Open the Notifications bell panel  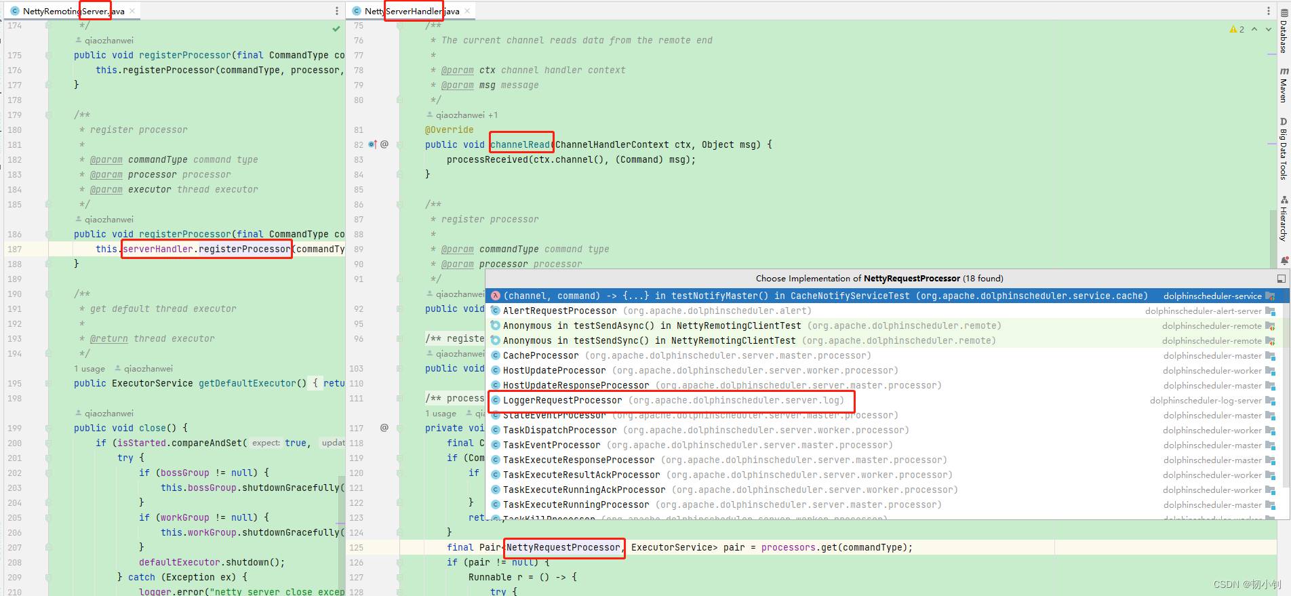tap(1284, 260)
